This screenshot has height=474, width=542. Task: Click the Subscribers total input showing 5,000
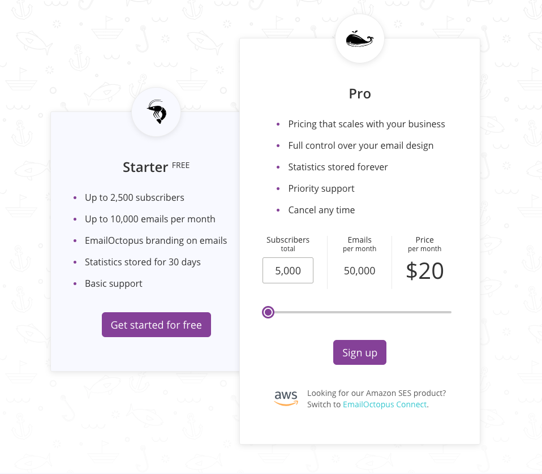(288, 270)
